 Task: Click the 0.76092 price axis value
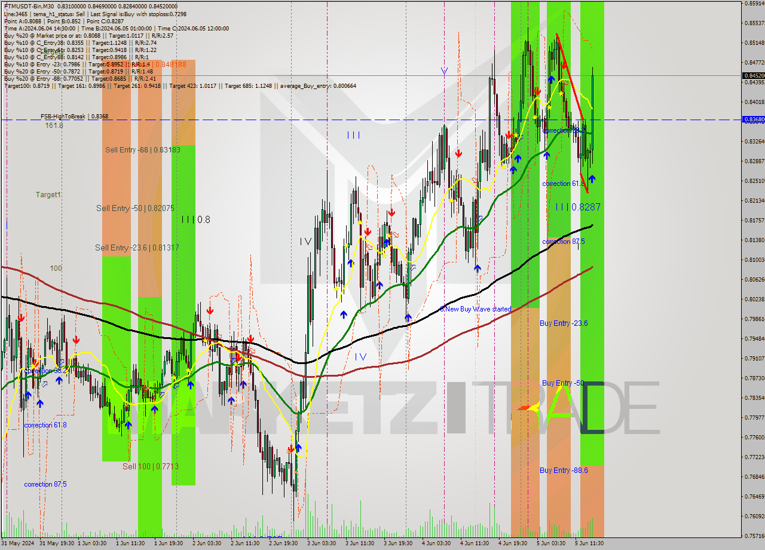[x=754, y=516]
